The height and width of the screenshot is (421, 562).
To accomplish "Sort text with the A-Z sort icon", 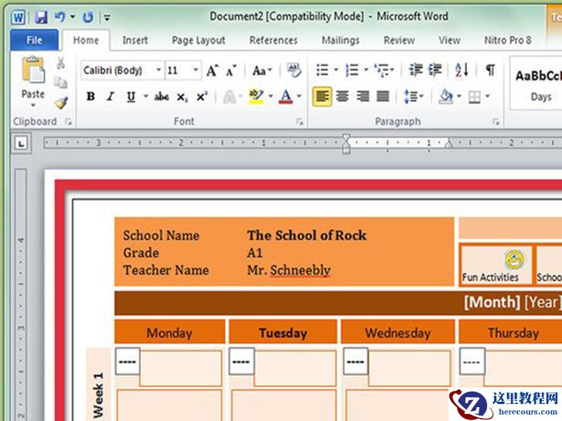I will 462,70.
